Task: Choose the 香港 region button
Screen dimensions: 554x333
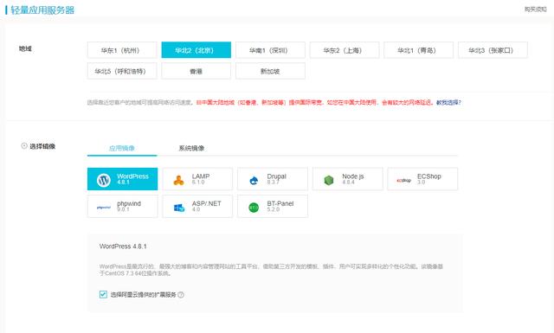Action: point(196,71)
